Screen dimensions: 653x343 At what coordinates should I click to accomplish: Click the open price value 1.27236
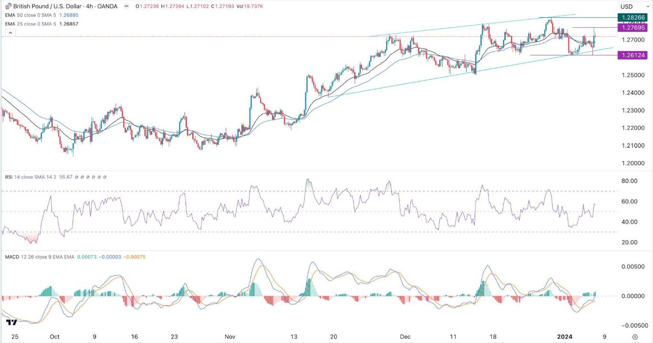pyautogui.click(x=149, y=6)
